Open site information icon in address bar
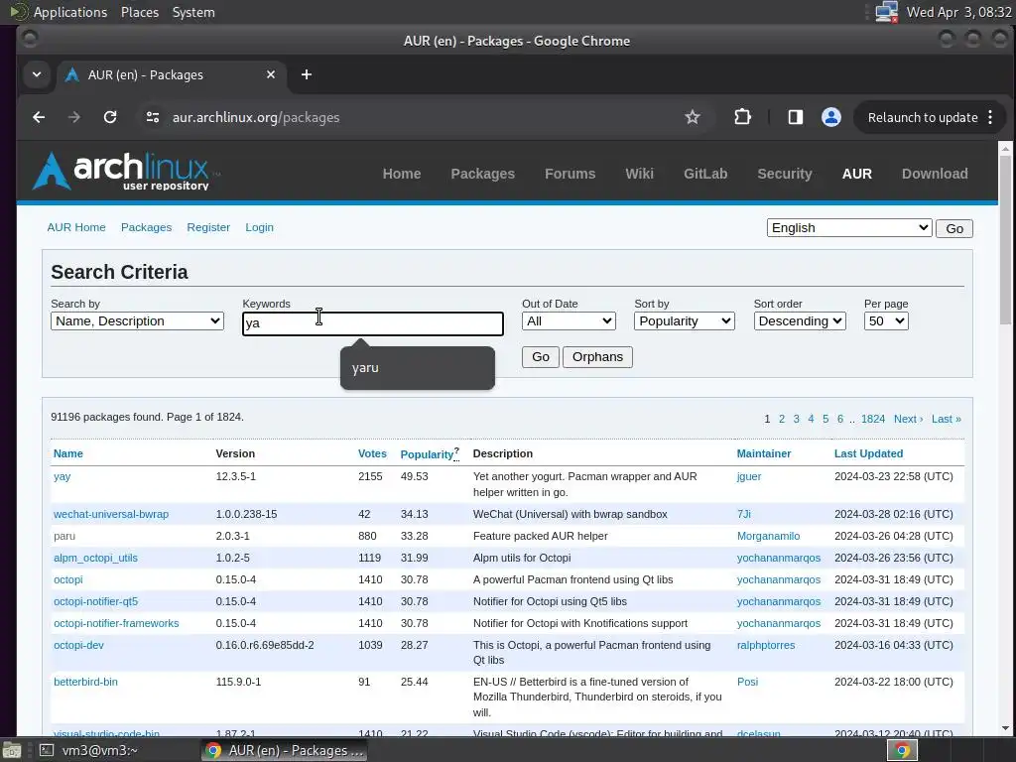The width and height of the screenshot is (1016, 762). 153,117
